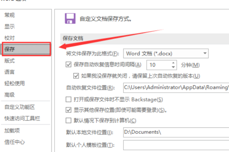Open 语言 settings category
Image resolution: width=229 pixels, height=152 pixels.
10,72
